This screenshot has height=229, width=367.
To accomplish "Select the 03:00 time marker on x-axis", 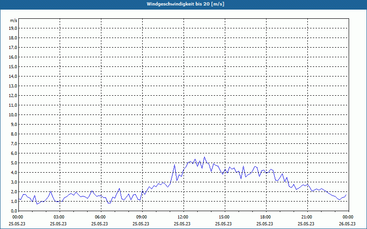I will pos(59,217).
